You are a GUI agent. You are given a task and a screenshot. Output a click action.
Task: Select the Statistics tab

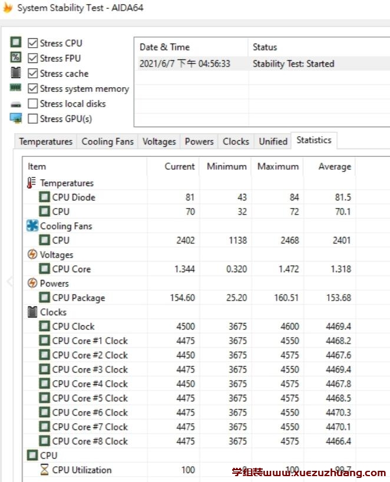pos(314,140)
